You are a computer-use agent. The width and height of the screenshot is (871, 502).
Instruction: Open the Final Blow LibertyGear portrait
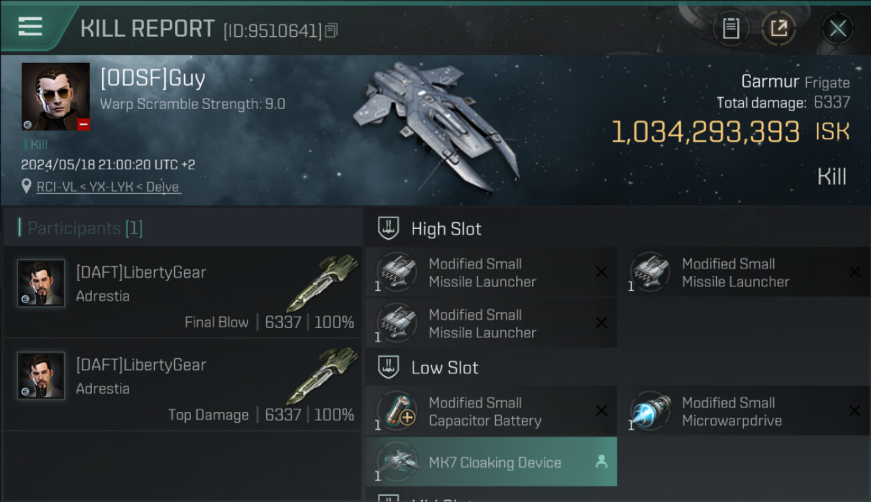pyautogui.click(x=41, y=283)
